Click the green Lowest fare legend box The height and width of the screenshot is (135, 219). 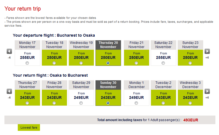(29, 127)
